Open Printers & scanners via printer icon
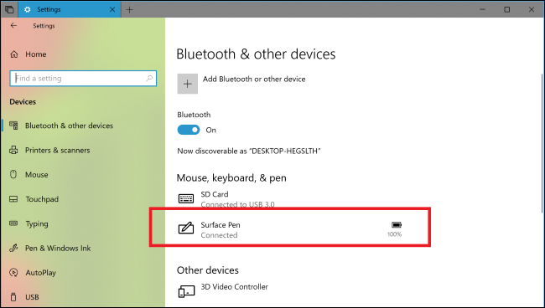 click(x=13, y=150)
